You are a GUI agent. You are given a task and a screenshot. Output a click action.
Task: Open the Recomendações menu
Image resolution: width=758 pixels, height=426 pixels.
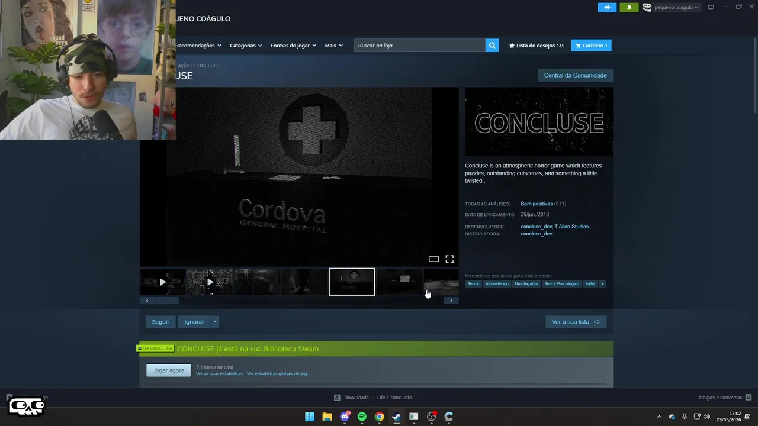click(198, 46)
